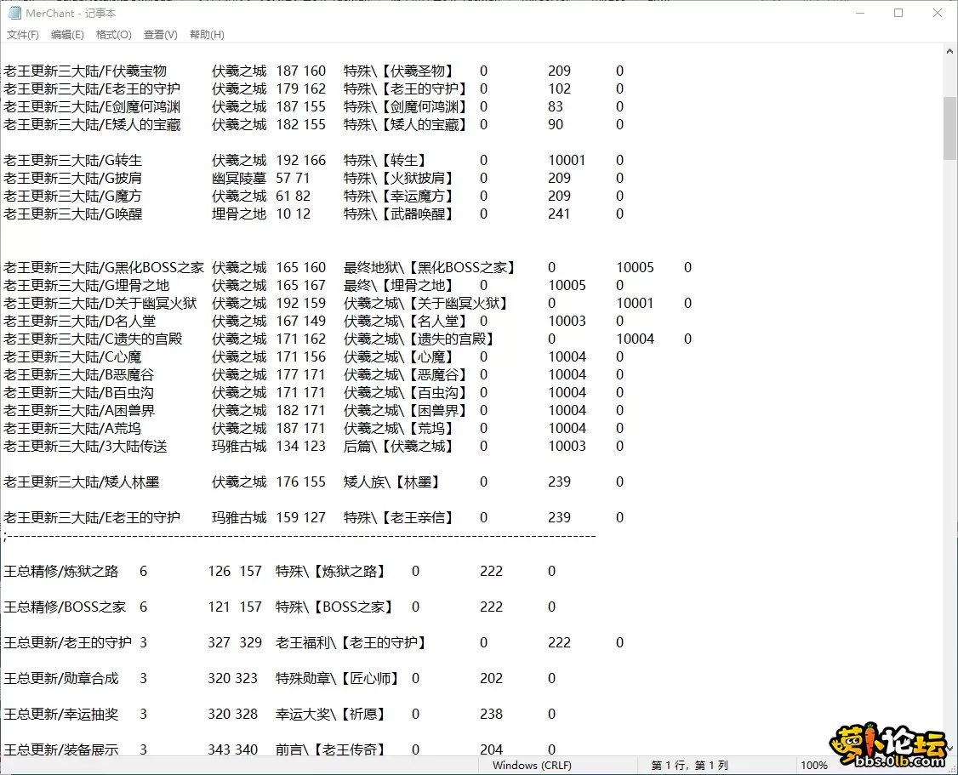Click the Notepad icon in the title bar
This screenshot has width=958, height=775.
click(x=12, y=13)
